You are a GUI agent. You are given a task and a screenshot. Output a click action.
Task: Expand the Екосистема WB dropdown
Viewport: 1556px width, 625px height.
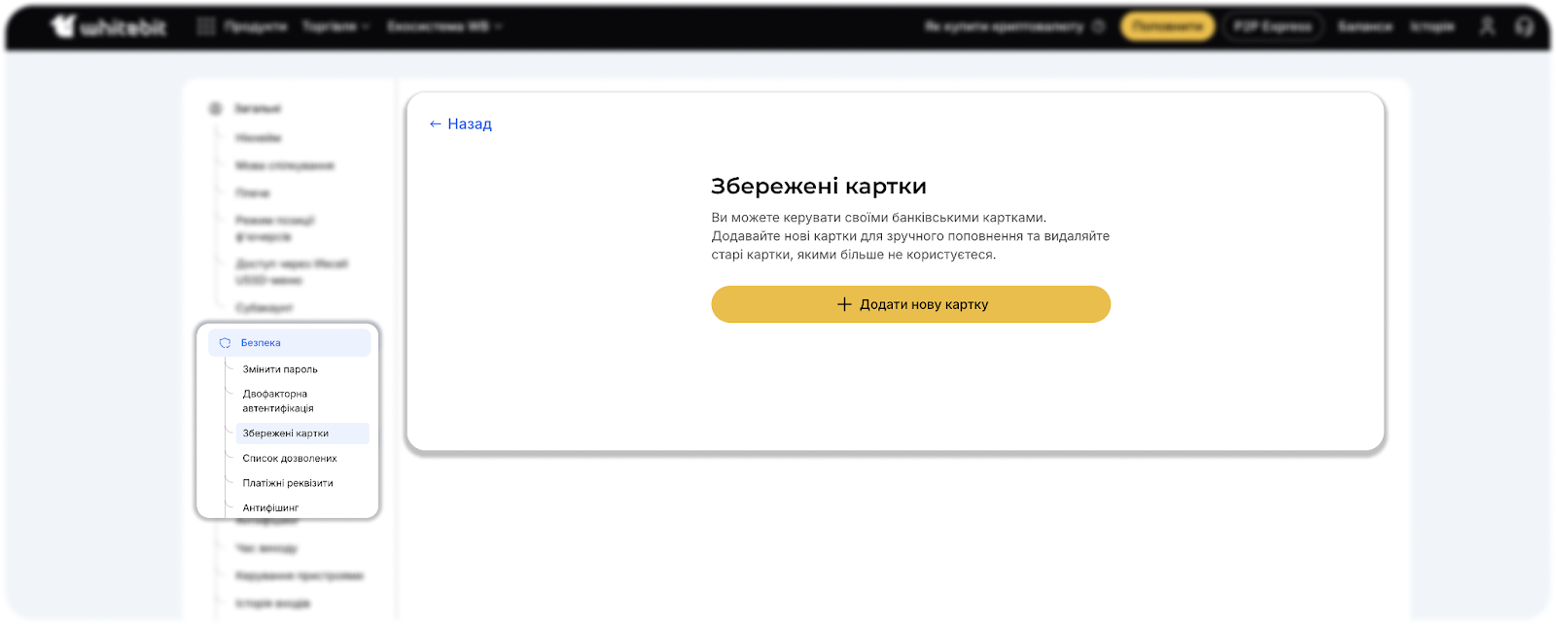pyautogui.click(x=443, y=26)
